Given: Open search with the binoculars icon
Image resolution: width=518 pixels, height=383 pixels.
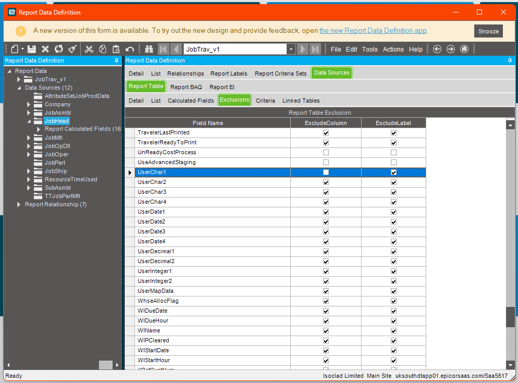Looking at the screenshot, I should pos(149,49).
